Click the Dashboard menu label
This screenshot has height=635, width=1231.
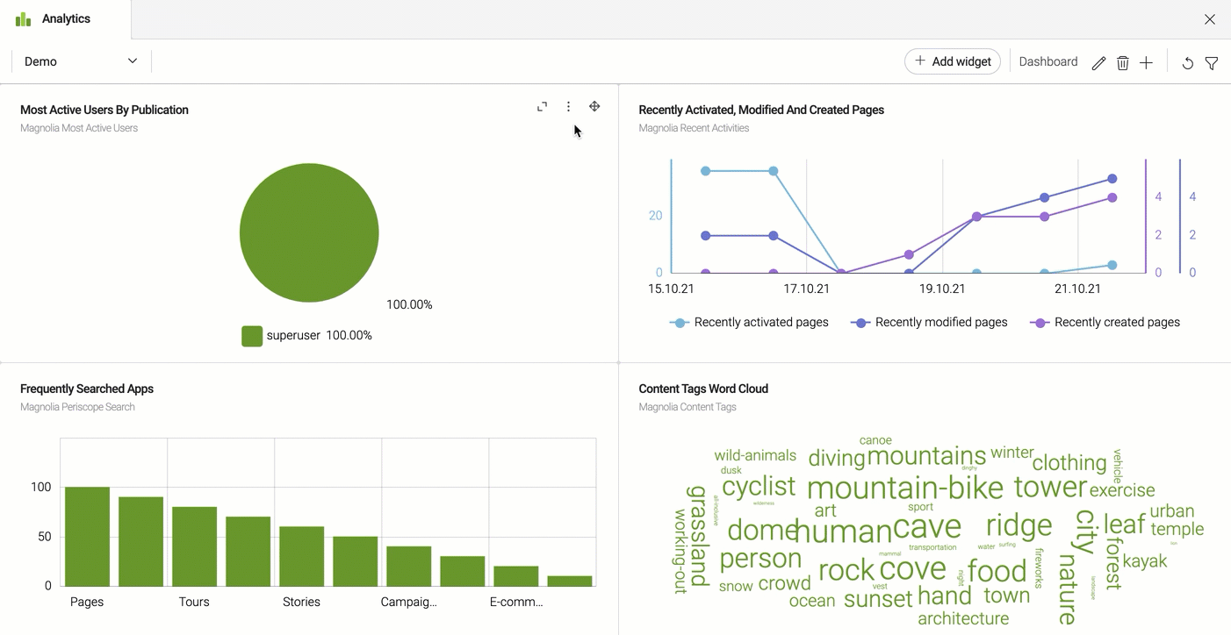click(1047, 61)
